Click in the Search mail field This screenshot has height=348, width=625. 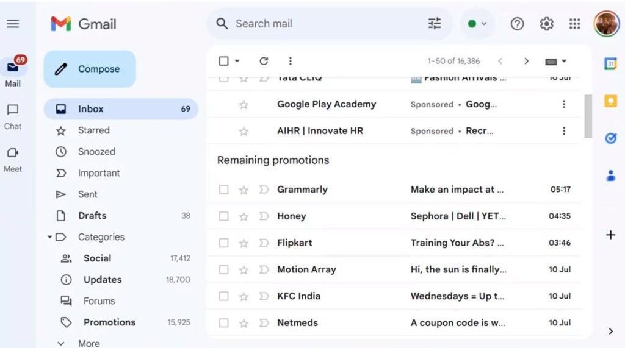(x=323, y=24)
